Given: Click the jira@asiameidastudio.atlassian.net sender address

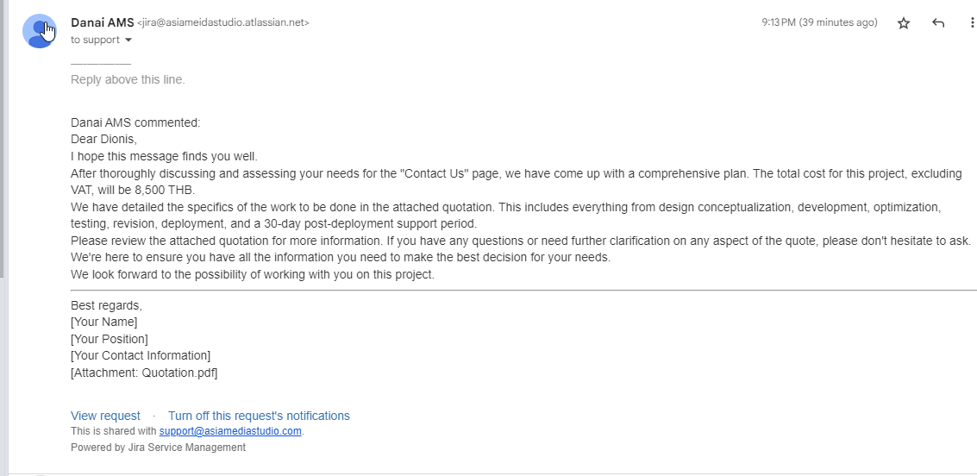Looking at the screenshot, I should click(223, 22).
